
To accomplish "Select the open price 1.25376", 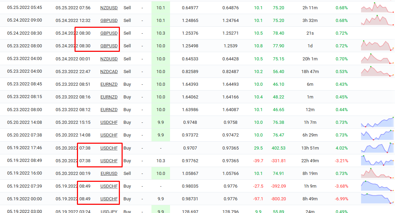I will [190, 33].
